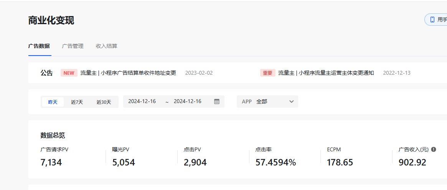The width and height of the screenshot is (447, 190).
Task: Click the 广告请求PV metric label
Action: [54, 149]
